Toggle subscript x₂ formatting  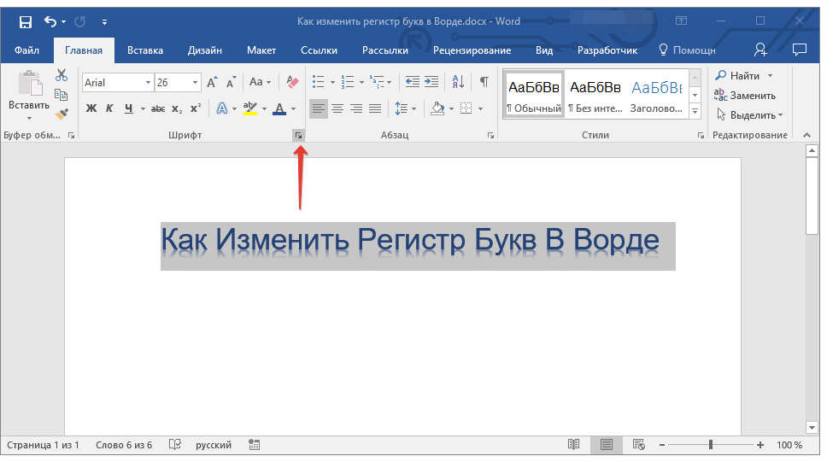pos(177,108)
